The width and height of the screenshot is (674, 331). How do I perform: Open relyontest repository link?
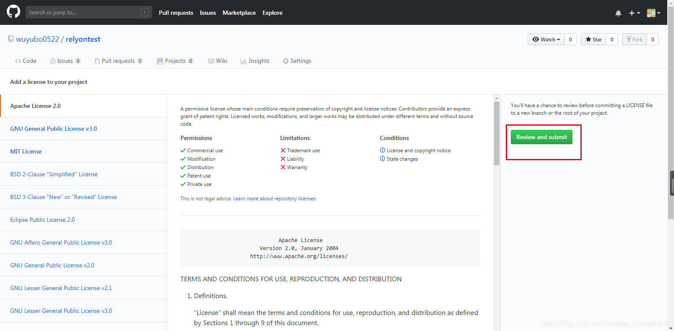coord(83,39)
